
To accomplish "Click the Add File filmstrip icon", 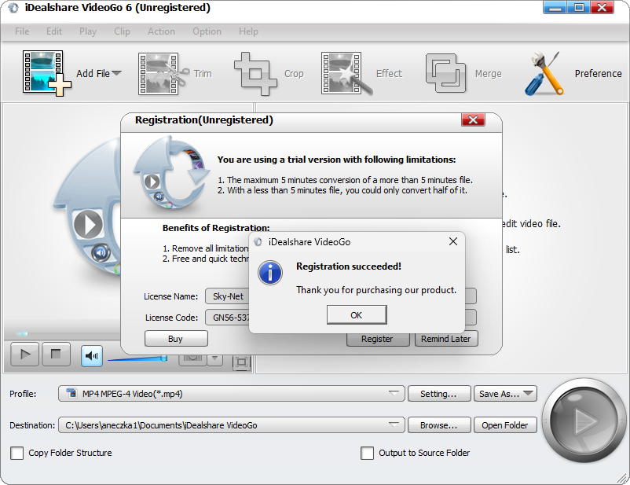I will (46, 74).
